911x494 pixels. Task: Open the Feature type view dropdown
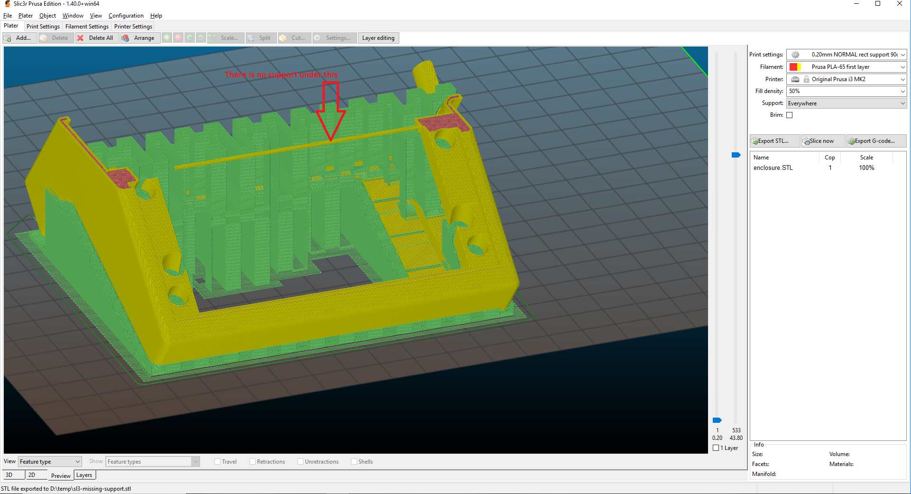click(x=50, y=461)
